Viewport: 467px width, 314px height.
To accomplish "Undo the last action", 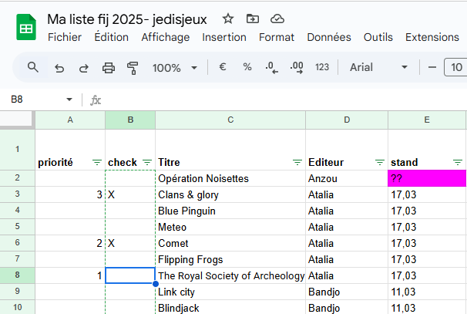I will [x=59, y=68].
